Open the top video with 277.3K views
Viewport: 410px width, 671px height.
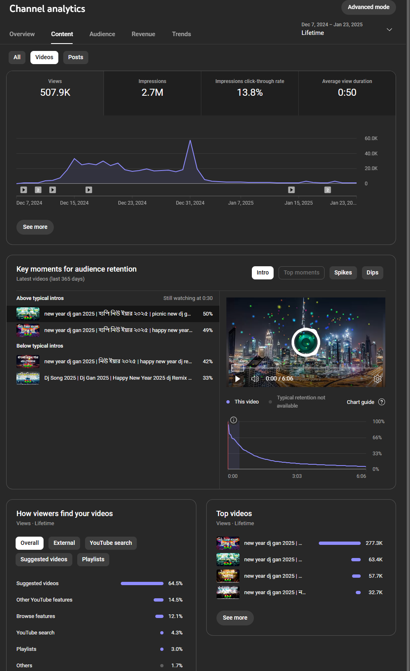[x=299, y=543]
